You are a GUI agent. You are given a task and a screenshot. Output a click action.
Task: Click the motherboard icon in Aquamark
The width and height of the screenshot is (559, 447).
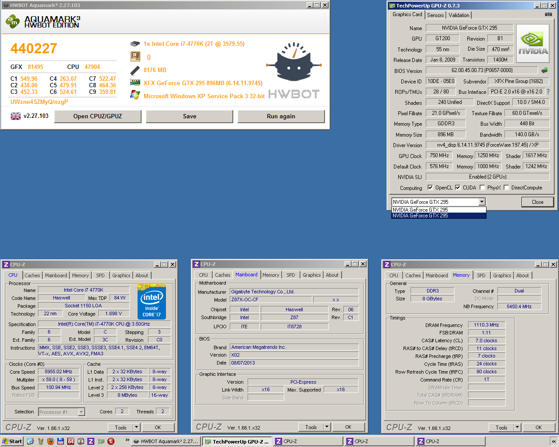tap(135, 56)
